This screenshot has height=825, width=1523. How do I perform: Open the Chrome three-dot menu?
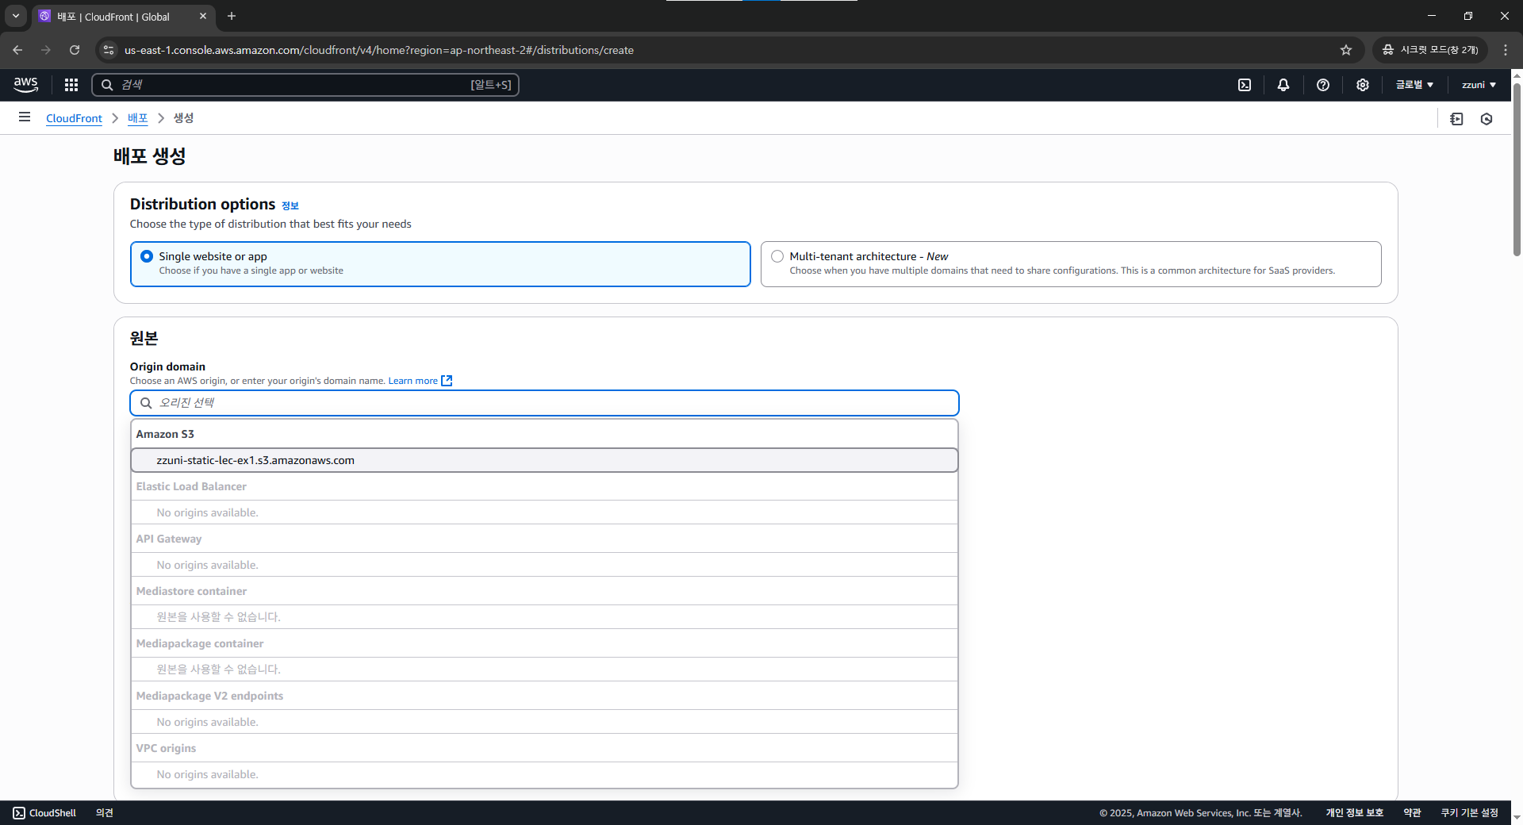(x=1506, y=50)
